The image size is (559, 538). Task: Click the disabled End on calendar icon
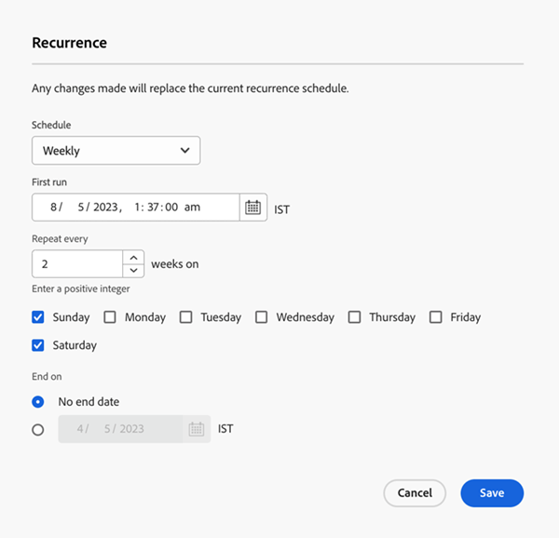(x=196, y=429)
